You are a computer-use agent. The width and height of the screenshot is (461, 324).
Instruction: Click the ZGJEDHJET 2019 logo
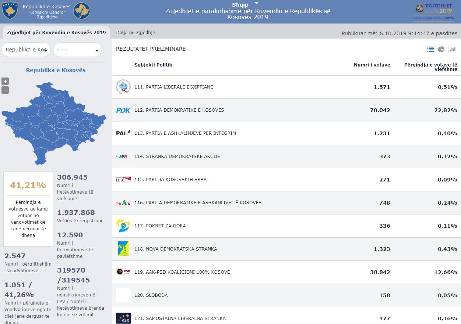tap(433, 12)
